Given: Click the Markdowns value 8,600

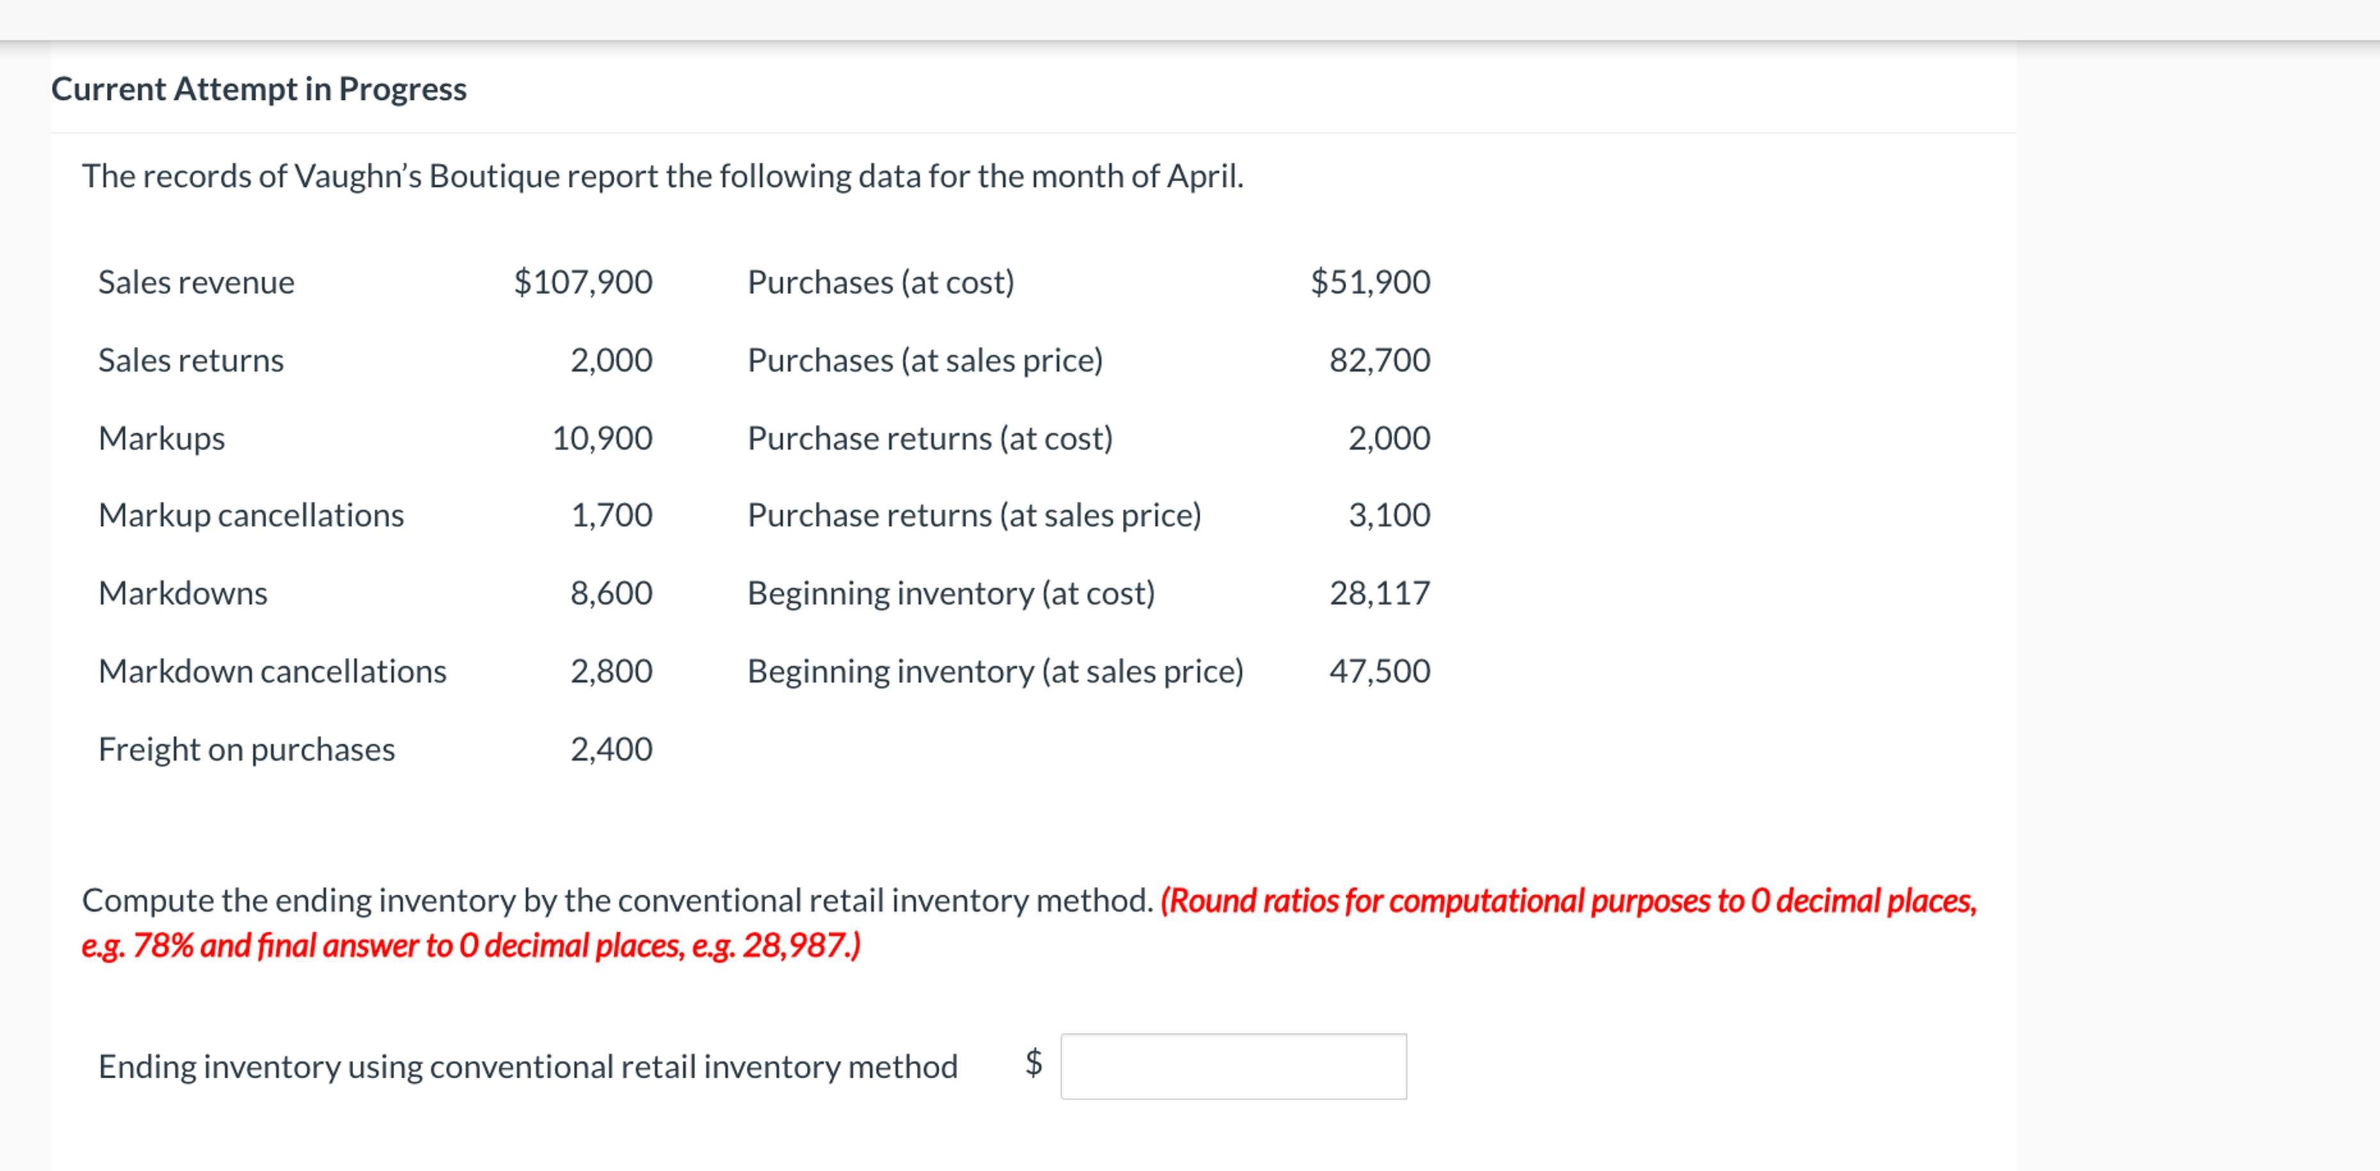Looking at the screenshot, I should click(x=611, y=593).
